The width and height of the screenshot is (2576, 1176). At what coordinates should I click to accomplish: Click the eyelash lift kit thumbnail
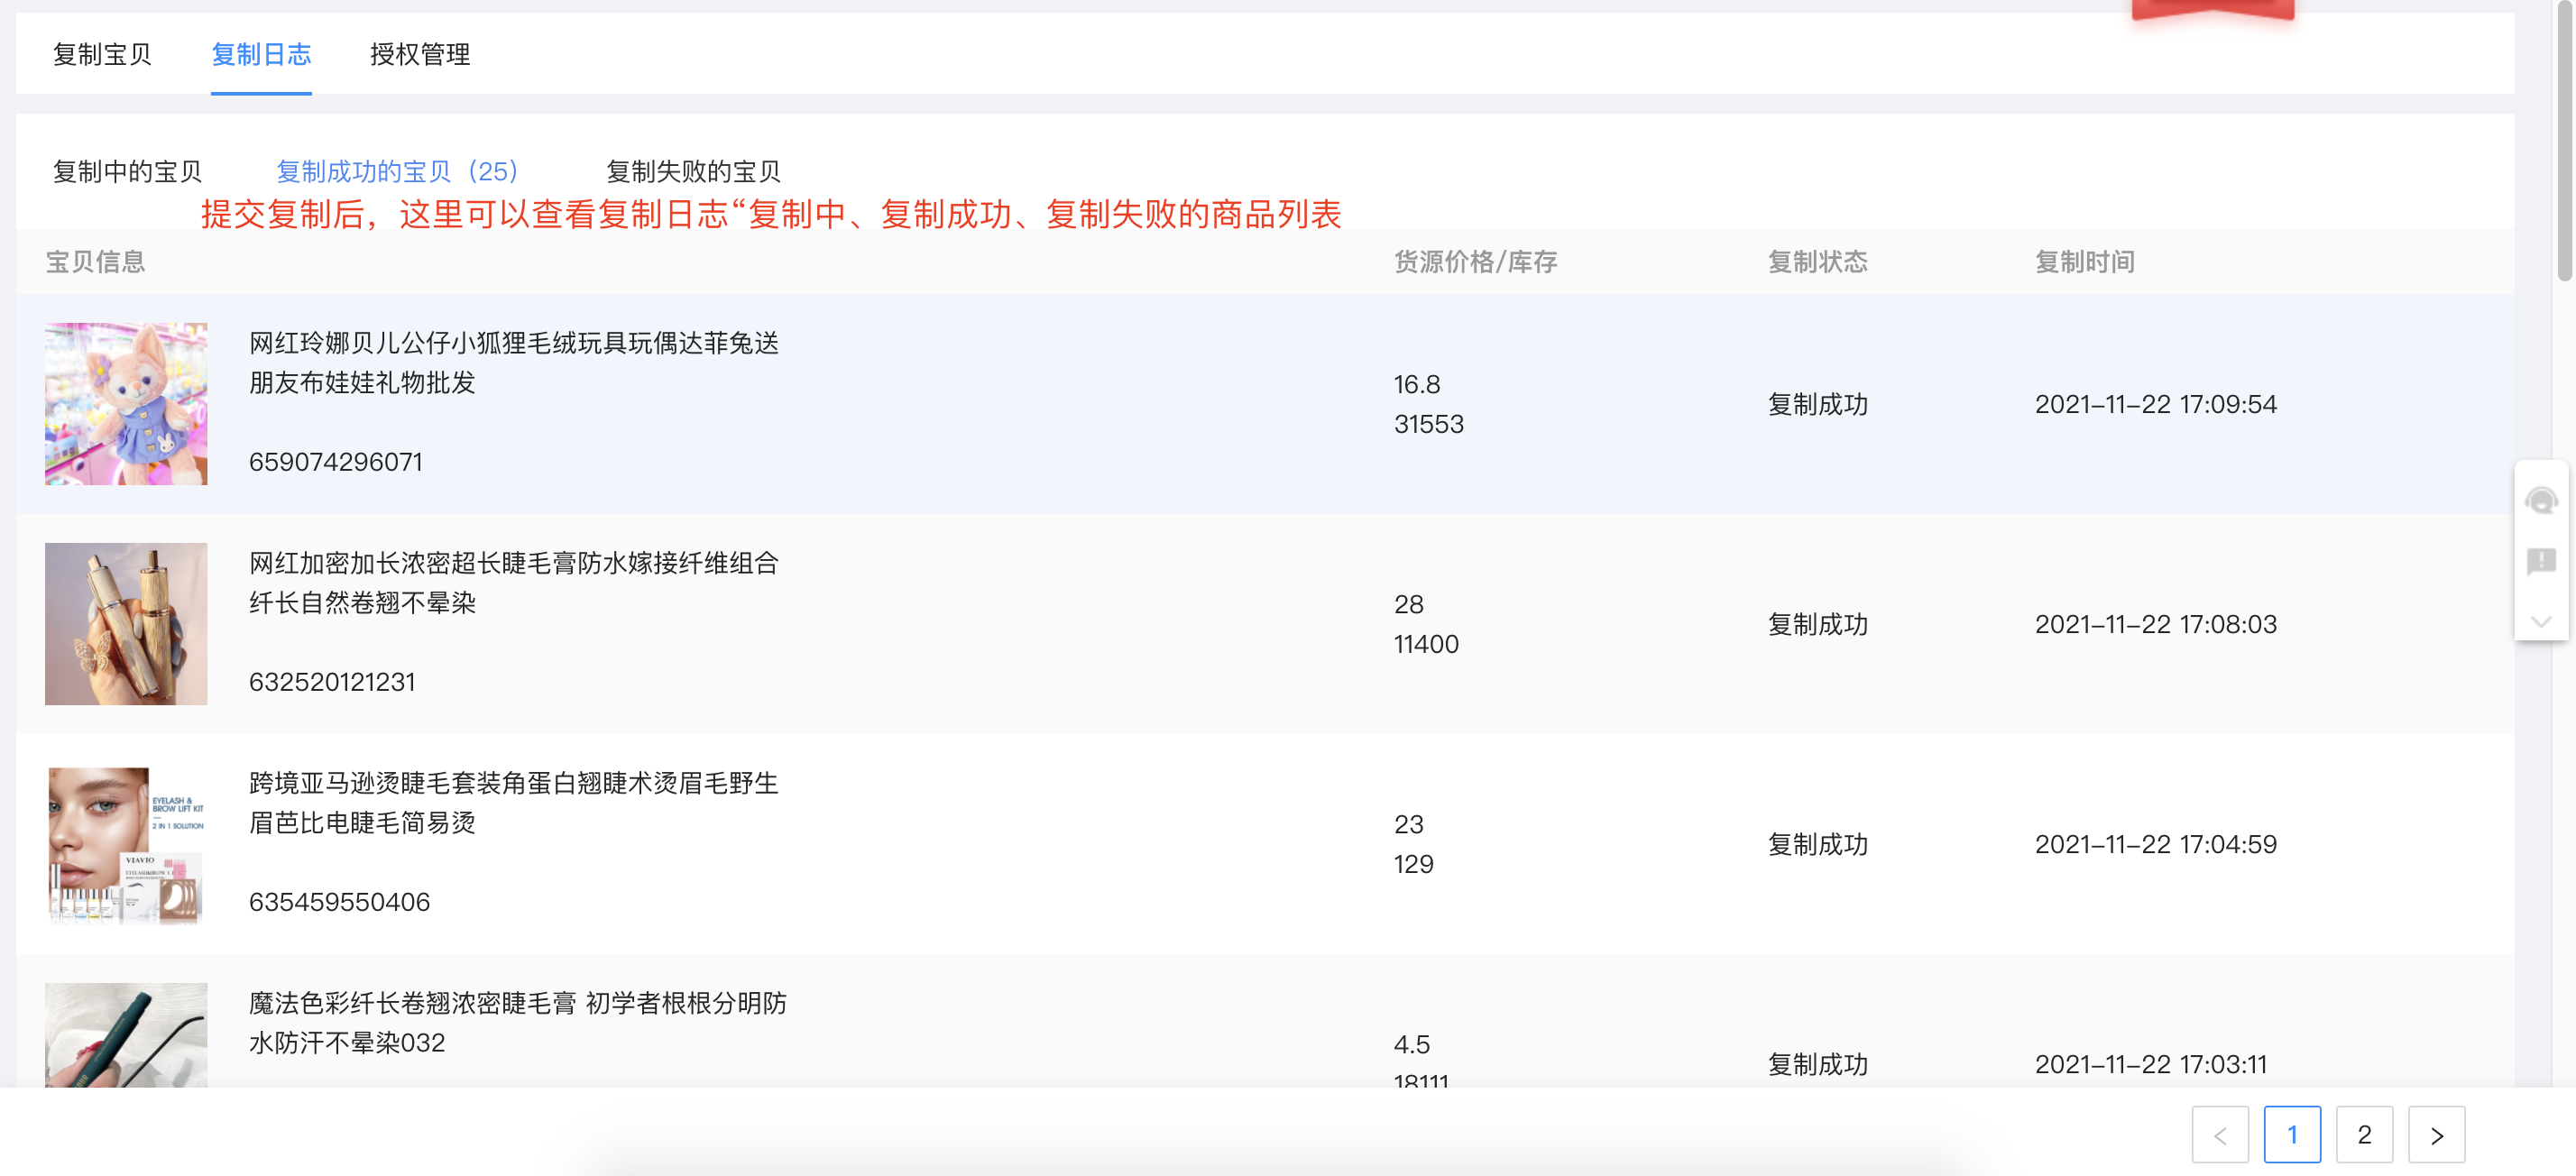126,844
